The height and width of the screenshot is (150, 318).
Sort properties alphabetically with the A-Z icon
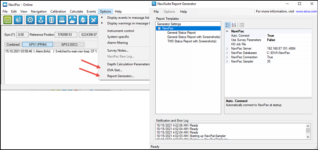pyautogui.click(x=233, y=25)
